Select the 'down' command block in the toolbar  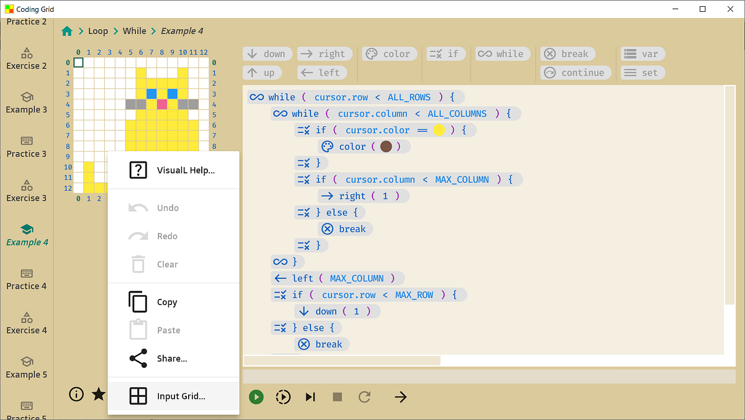pos(268,53)
